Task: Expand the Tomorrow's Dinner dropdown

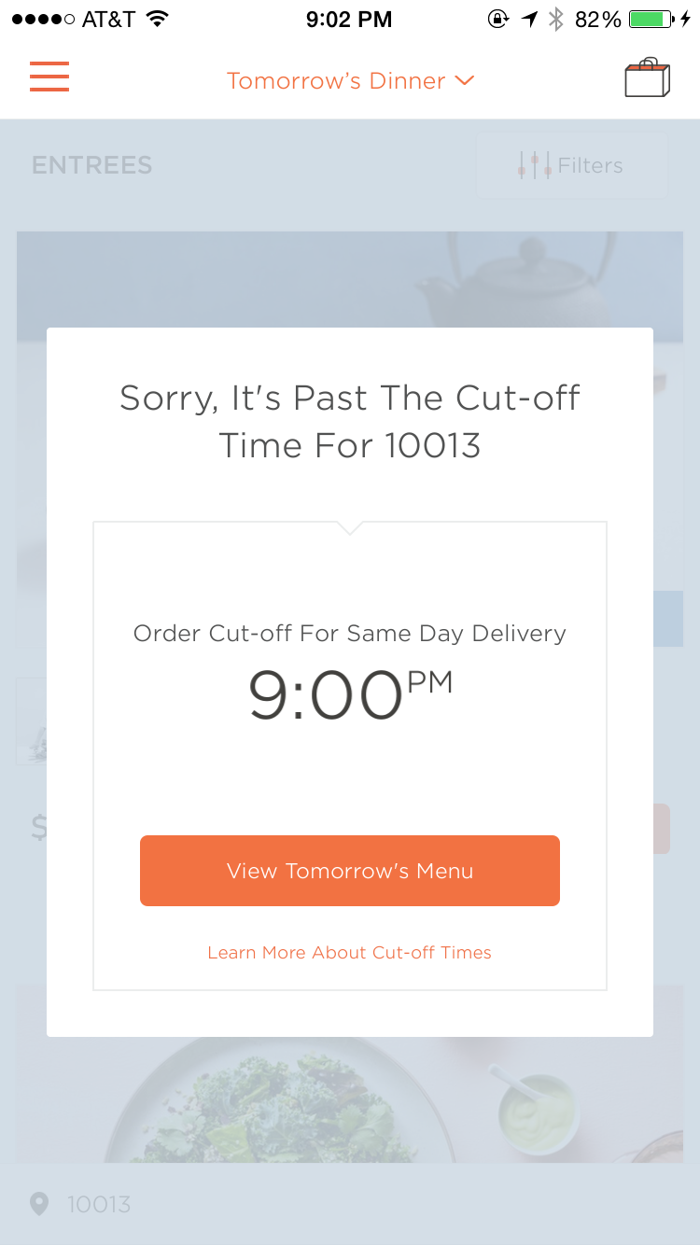Action: coord(336,81)
